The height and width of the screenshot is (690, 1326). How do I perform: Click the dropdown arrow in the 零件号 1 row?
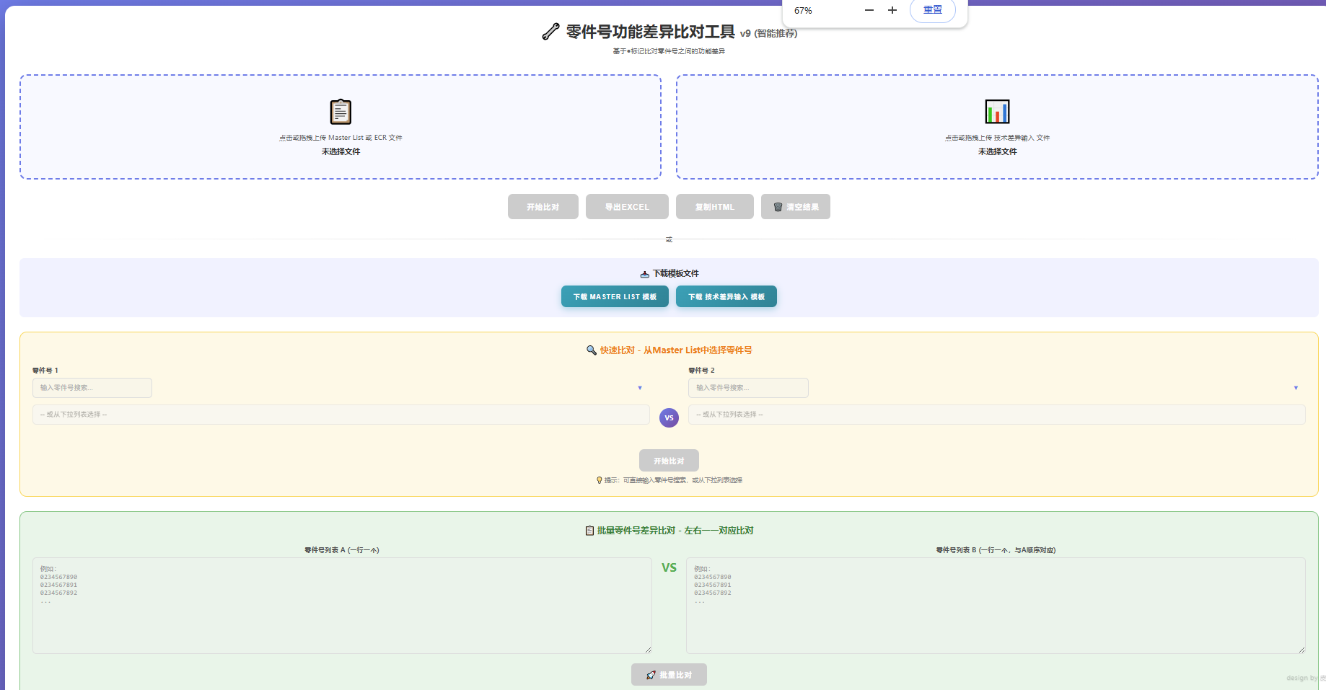pos(640,388)
